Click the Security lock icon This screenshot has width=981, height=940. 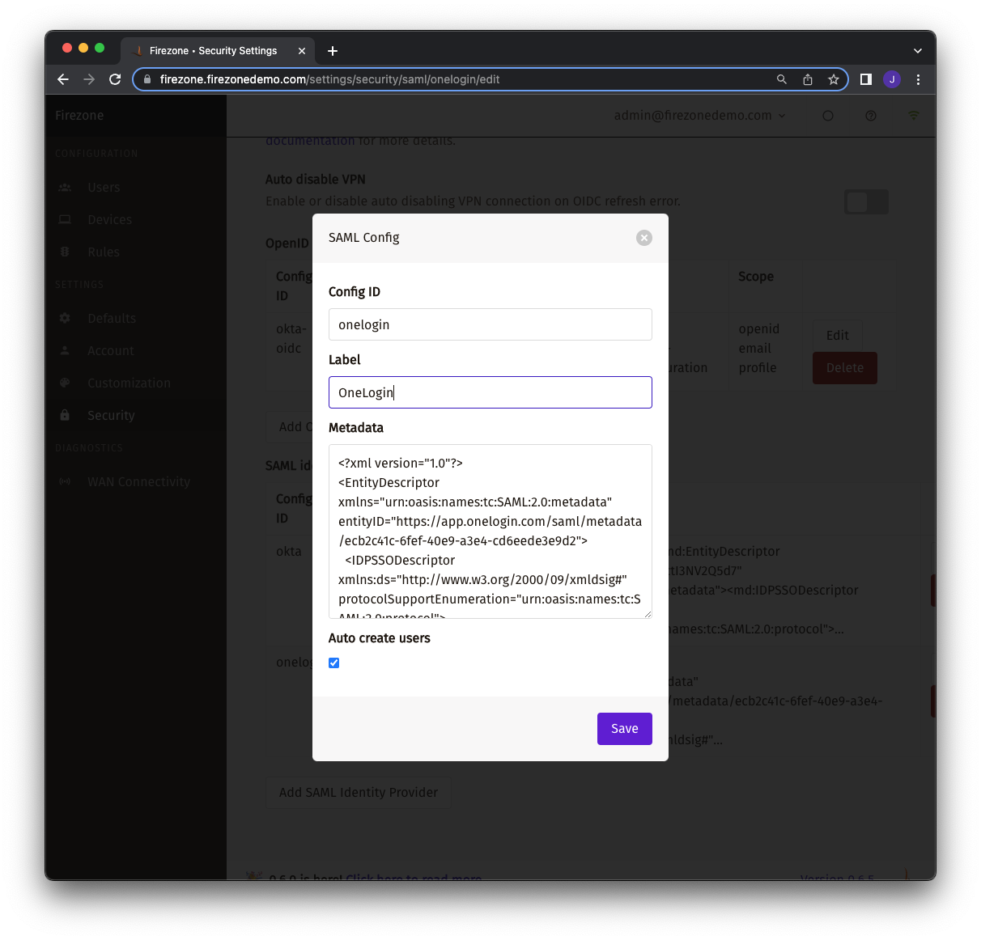click(x=65, y=416)
